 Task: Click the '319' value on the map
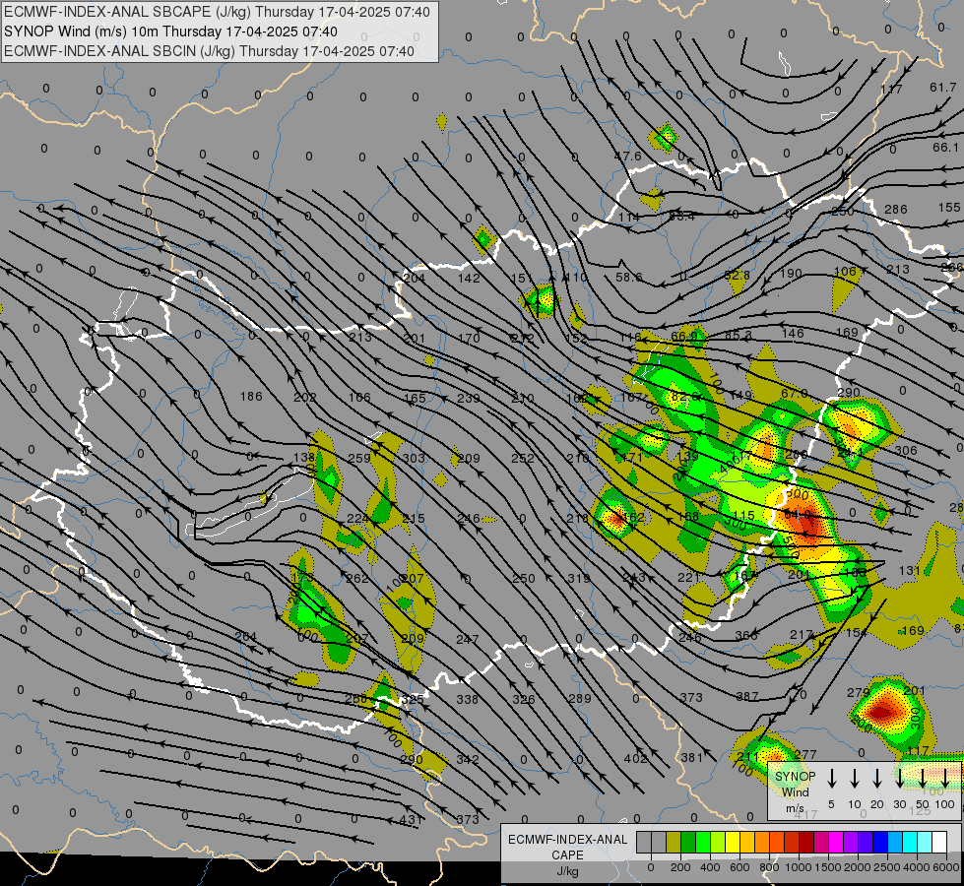click(579, 579)
